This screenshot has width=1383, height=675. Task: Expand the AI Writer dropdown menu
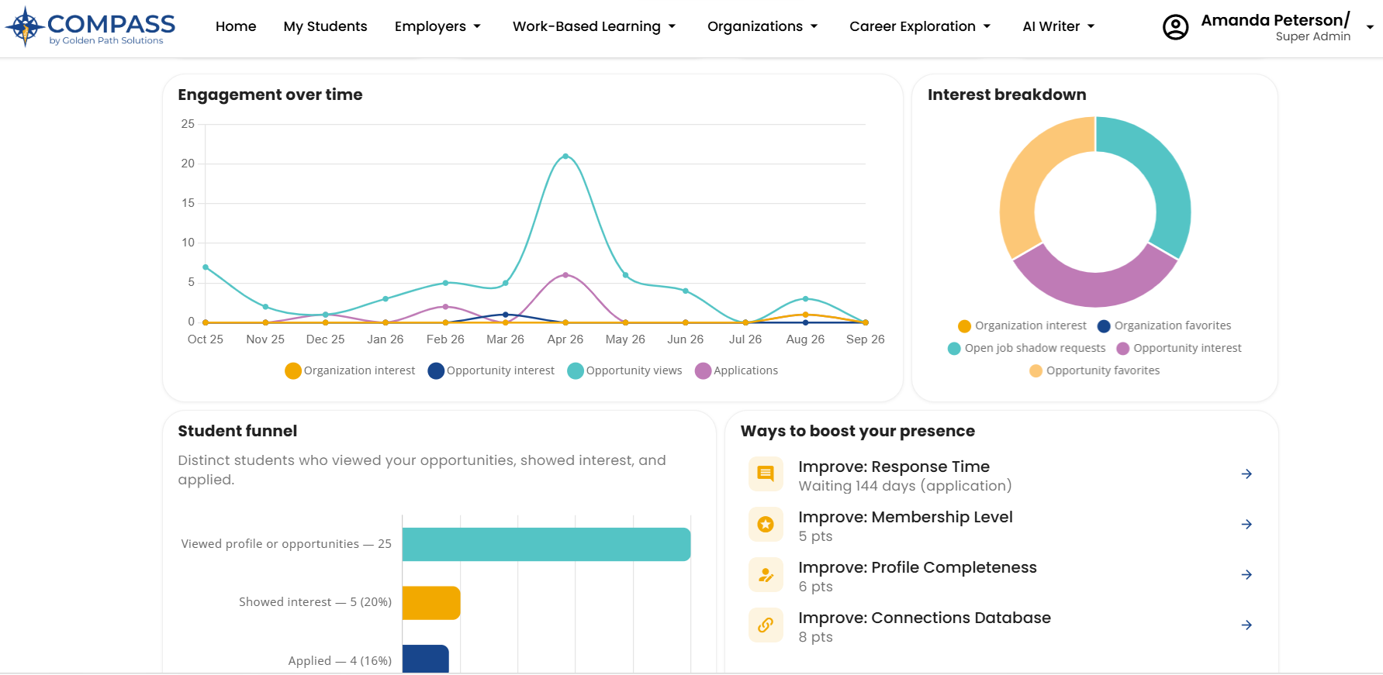pyautogui.click(x=1059, y=26)
